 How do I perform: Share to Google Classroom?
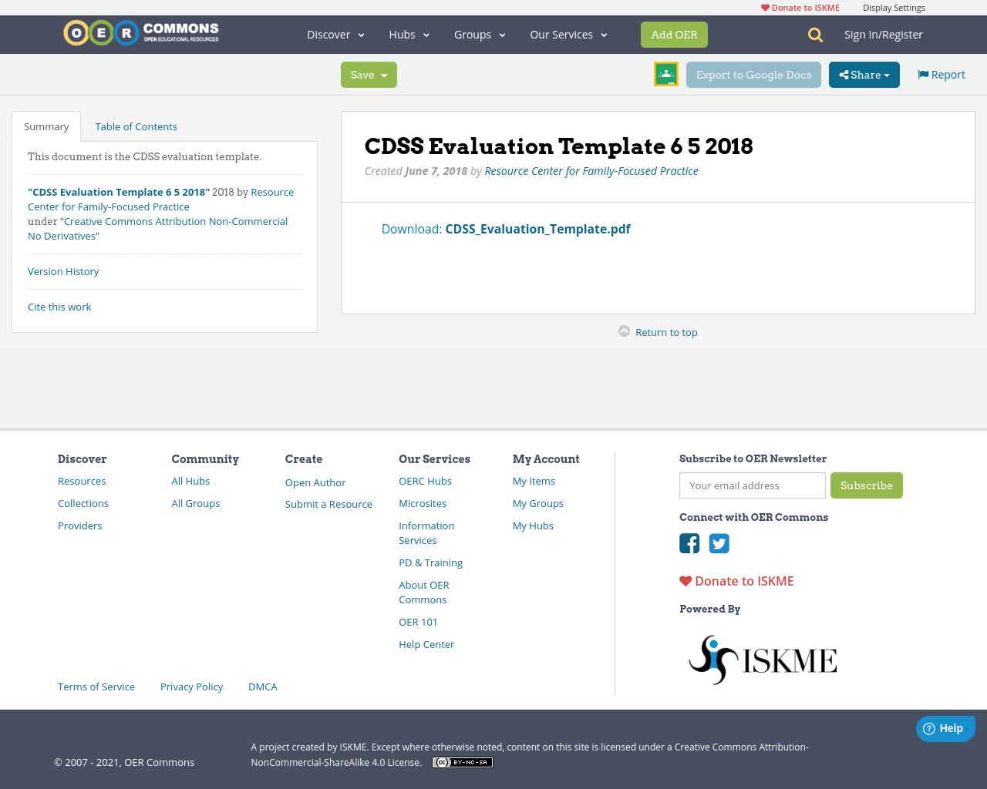click(x=665, y=74)
